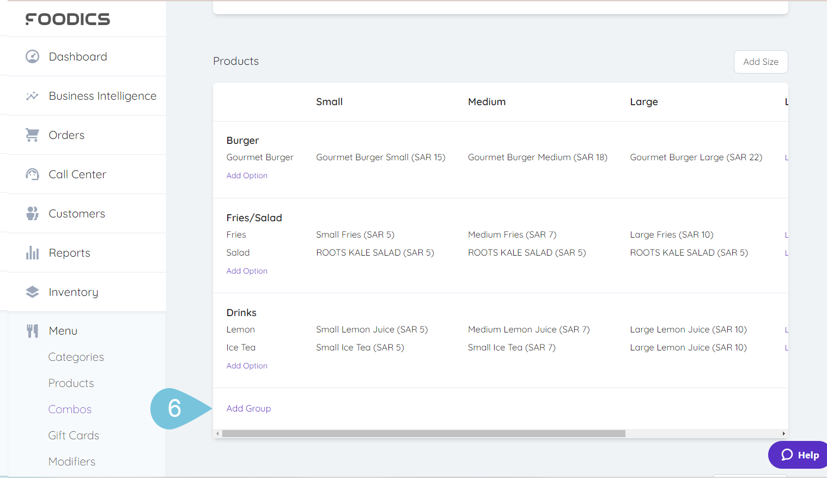Click the right arrow of the horizontal scrollbar

coord(783,434)
